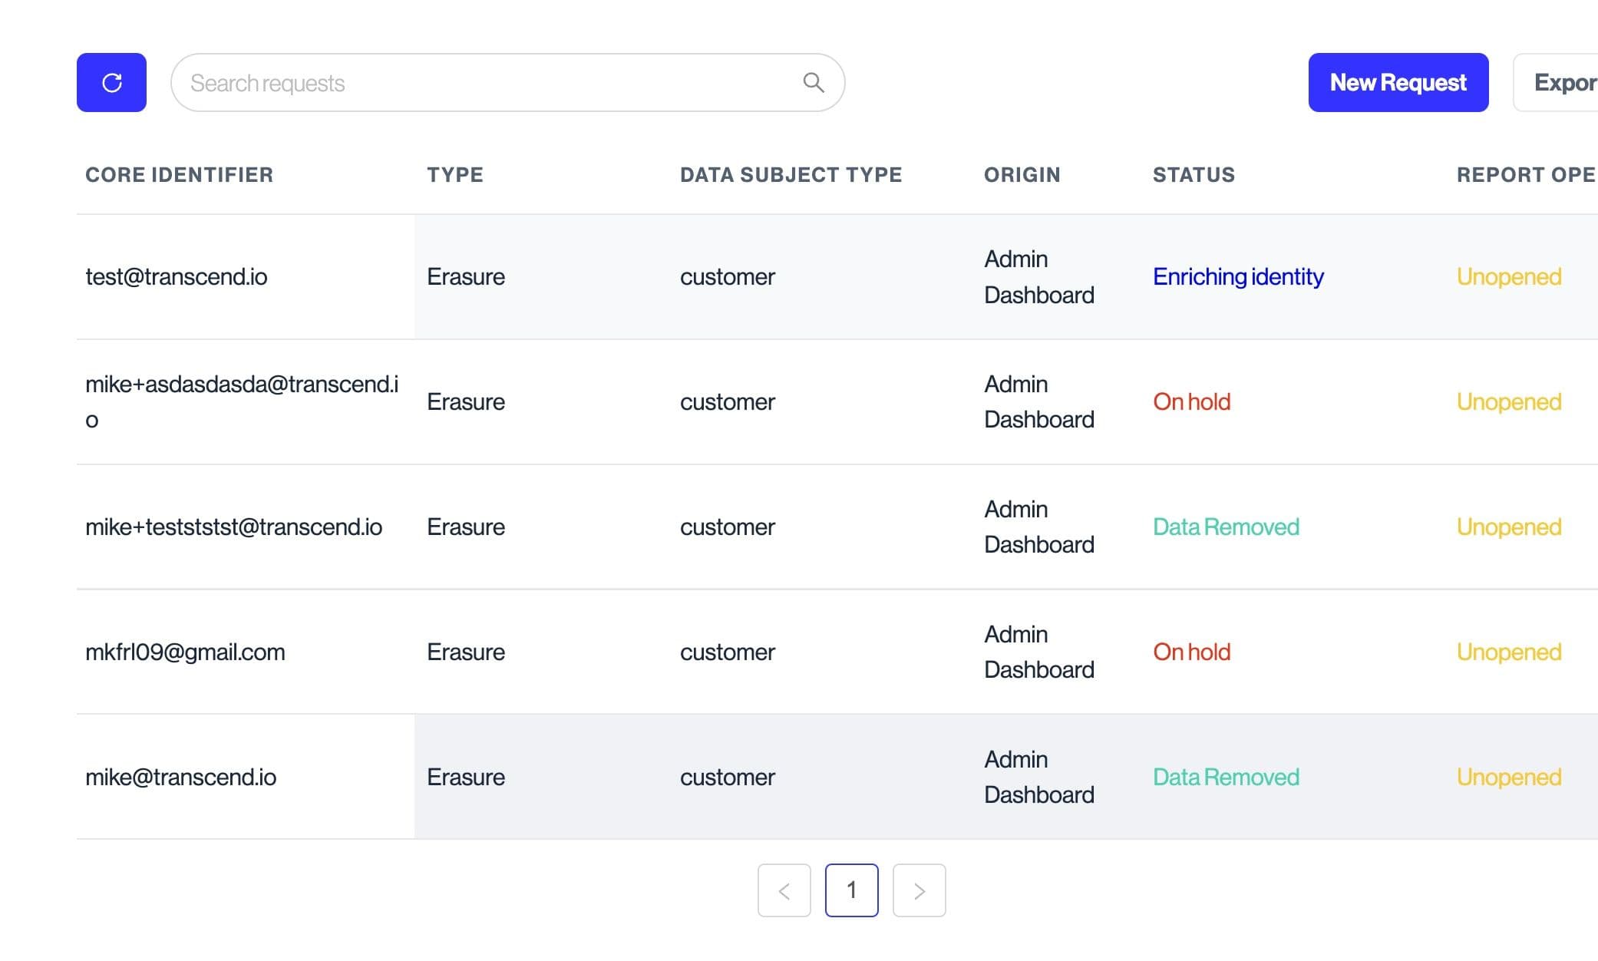Screen dimensions: 1598x961
Task: Focus the Search requests field
Action: pyautogui.click(x=484, y=83)
